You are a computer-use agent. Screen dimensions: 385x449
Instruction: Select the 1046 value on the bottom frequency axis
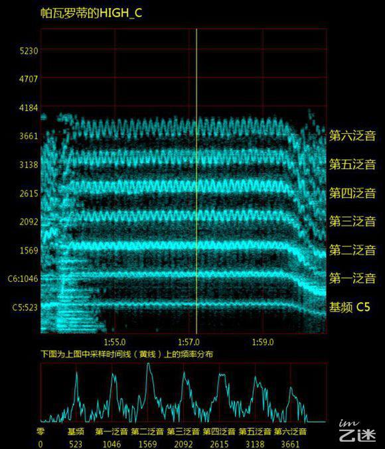point(112,444)
